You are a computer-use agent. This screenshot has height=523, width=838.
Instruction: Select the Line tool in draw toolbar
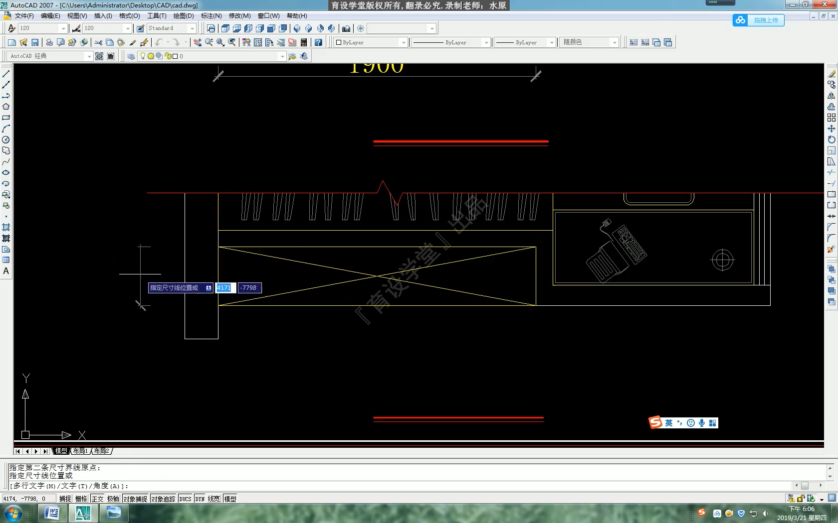coord(6,74)
